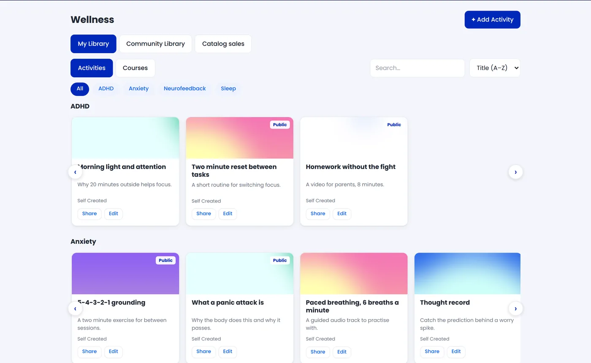Edit the Paced breathing activity
This screenshot has height=363, width=591.
point(342,352)
